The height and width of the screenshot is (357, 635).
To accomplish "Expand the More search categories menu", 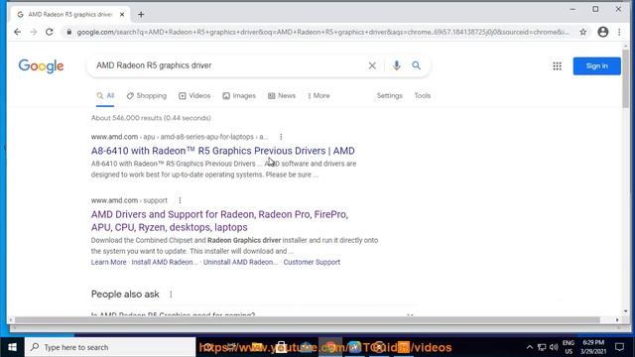I will click(x=318, y=96).
